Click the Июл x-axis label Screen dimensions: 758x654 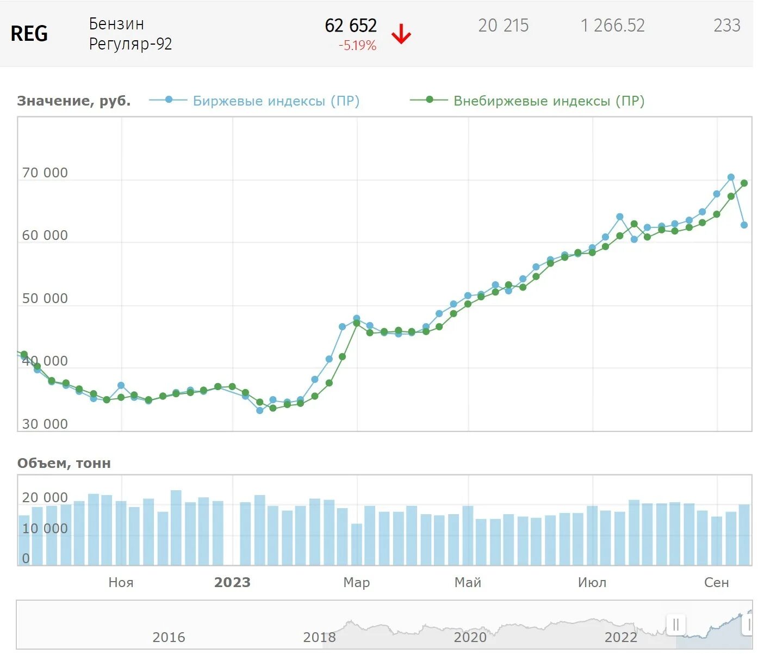[x=592, y=583]
